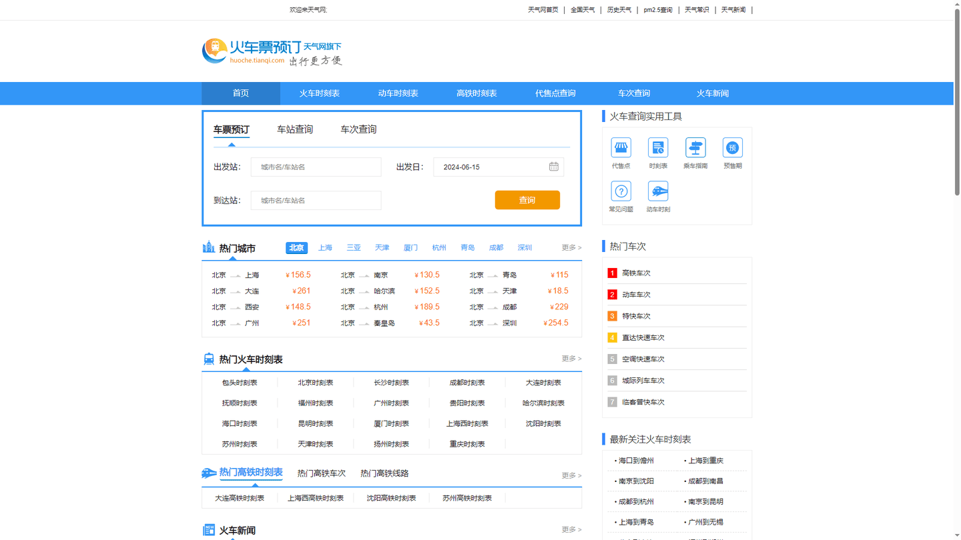The height and width of the screenshot is (540, 961).
Task: Switch to 热门高铁车次 tab
Action: [322, 473]
